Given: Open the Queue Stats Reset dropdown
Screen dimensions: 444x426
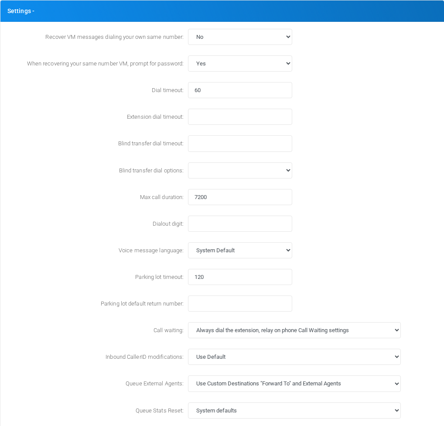Looking at the screenshot, I should tap(294, 410).
